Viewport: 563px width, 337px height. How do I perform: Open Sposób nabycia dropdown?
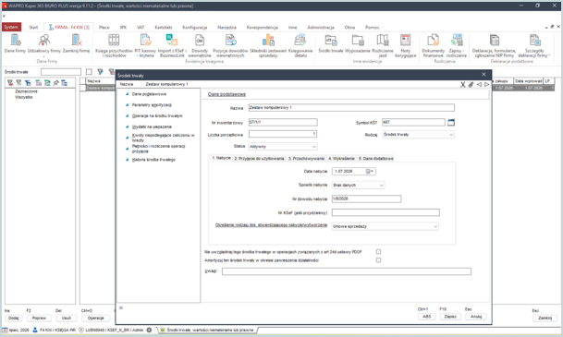pos(358,185)
